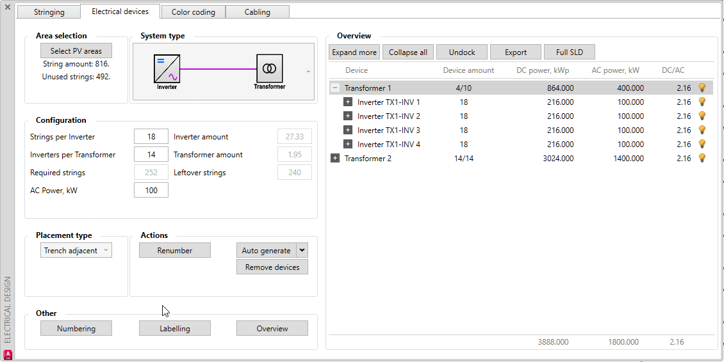724x362 pixels.
Task: Click the Transformer icon in System type
Action: (x=269, y=68)
